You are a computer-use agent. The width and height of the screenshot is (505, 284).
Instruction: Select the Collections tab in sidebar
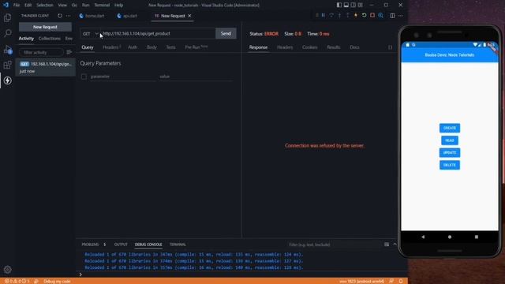pyautogui.click(x=49, y=39)
